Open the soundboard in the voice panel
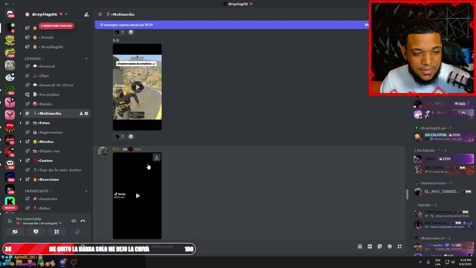The height and width of the screenshot is (268, 476). click(77, 232)
